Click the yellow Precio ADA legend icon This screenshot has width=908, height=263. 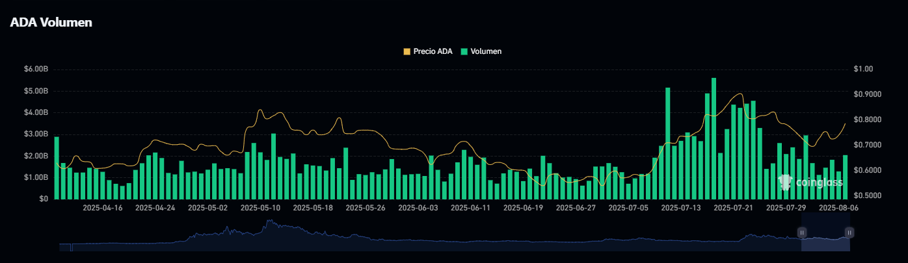pos(407,51)
